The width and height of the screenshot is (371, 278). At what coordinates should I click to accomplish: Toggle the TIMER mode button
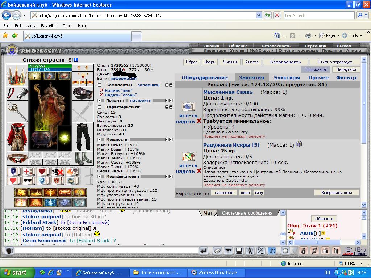coord(360,254)
